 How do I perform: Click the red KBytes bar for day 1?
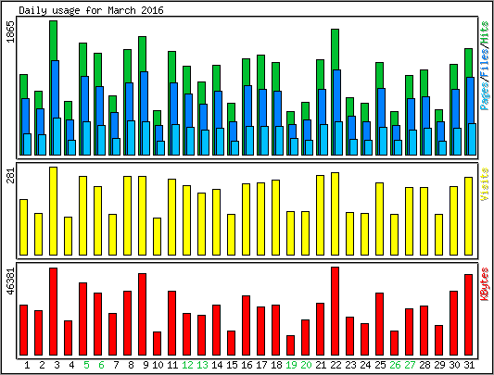coord(23,330)
